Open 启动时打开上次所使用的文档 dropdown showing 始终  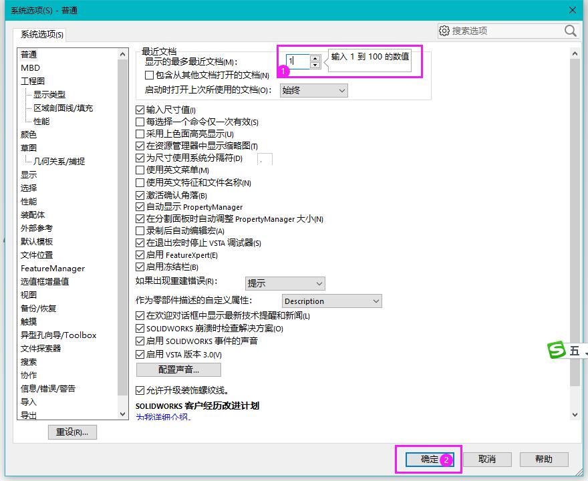point(314,90)
